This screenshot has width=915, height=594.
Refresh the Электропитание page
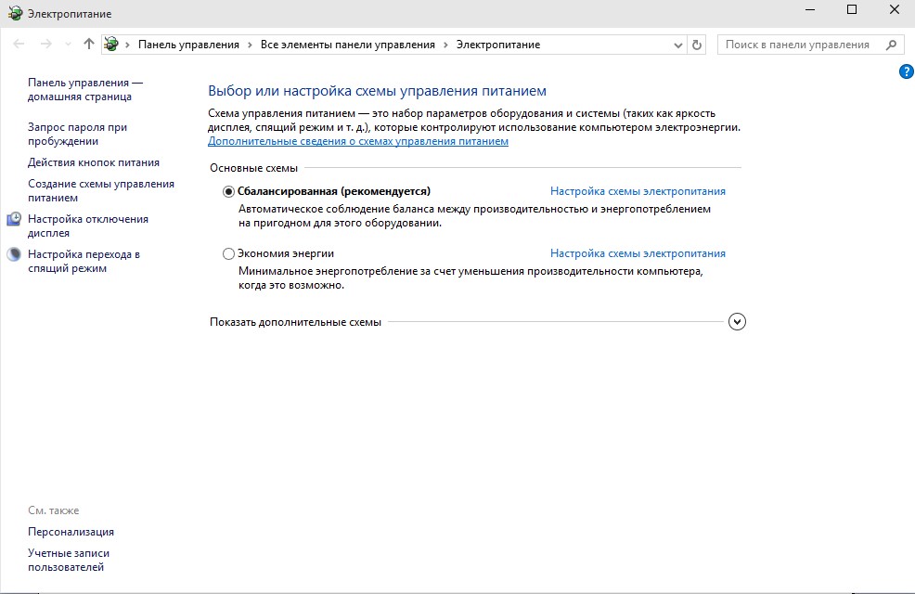(697, 45)
